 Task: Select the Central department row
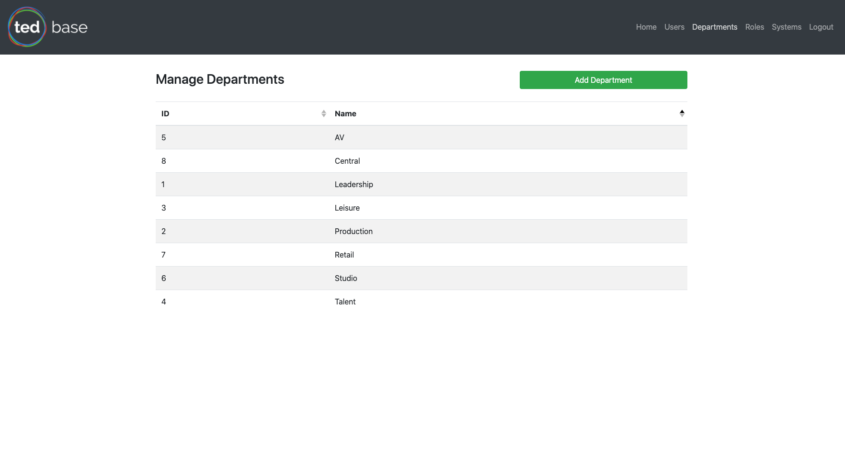point(347,161)
